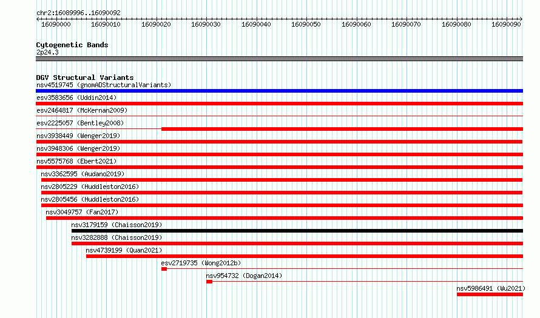This screenshot has width=540, height=318.
Task: Click the red bar of nsv2805229
Action: [x=282, y=193]
